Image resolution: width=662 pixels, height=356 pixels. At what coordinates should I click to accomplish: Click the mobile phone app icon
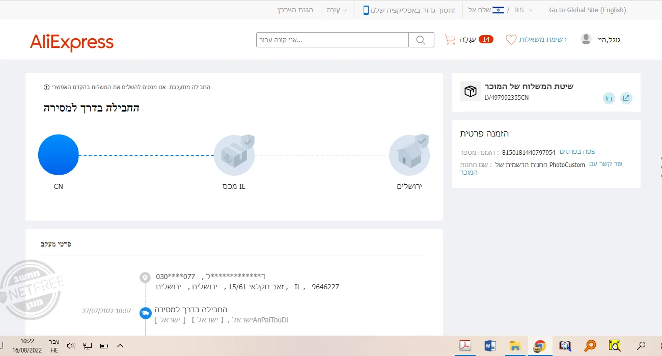coord(366,10)
